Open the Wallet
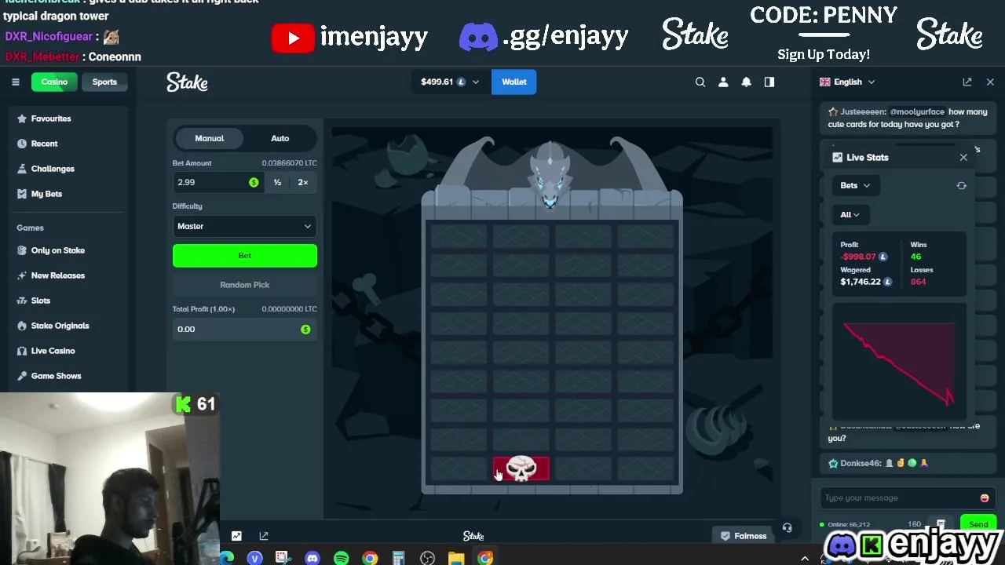 (514, 82)
